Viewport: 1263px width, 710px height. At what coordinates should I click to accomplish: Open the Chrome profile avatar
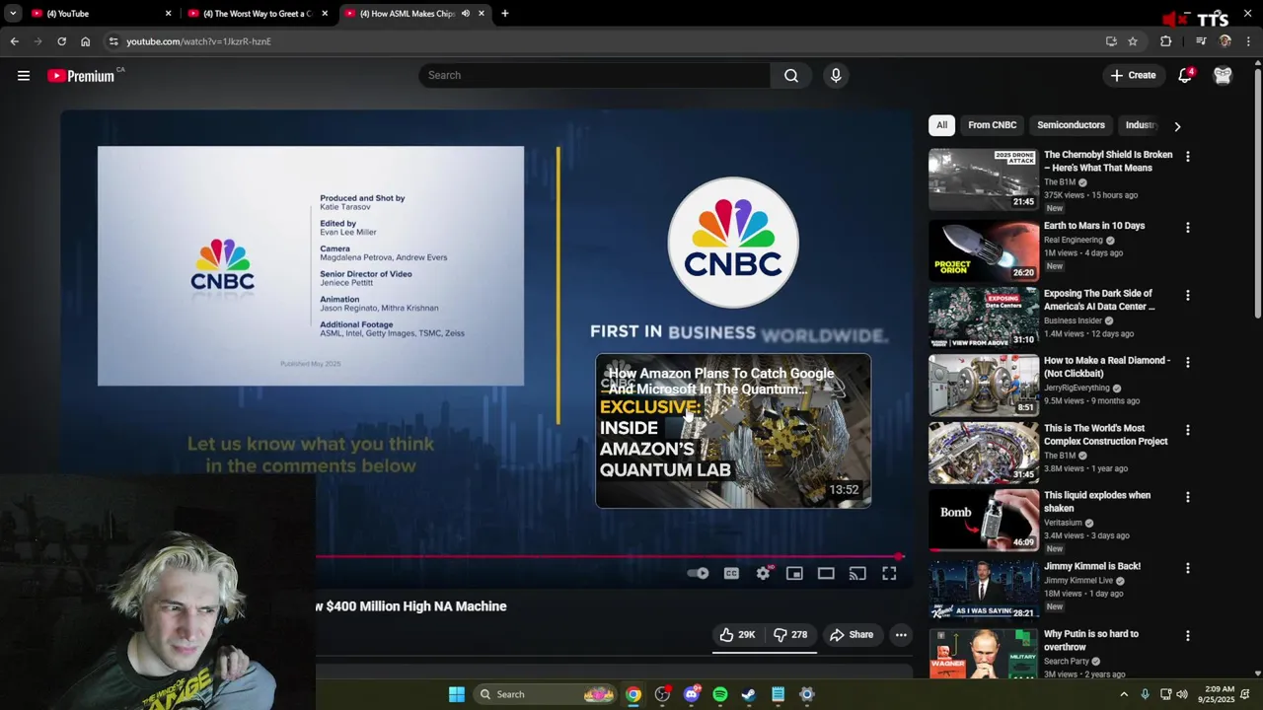1226,41
